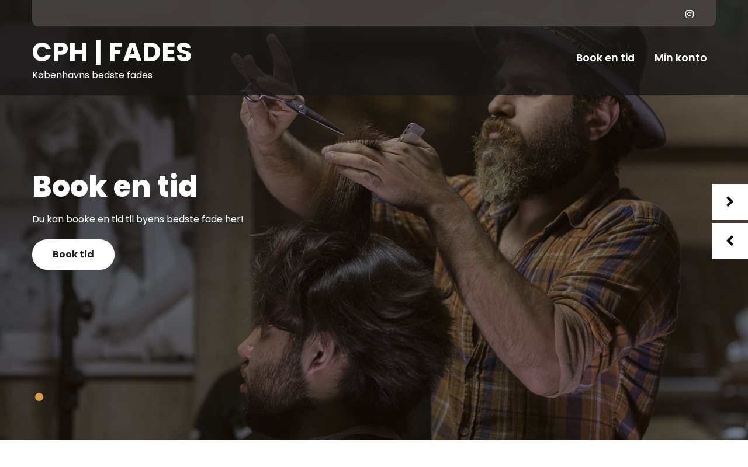
Task: Click the 'Københavns bedste fades' tagline
Action: [x=92, y=75]
